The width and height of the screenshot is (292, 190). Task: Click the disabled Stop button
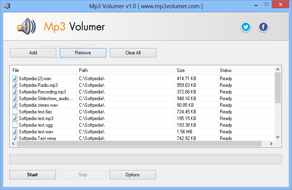[83, 175]
